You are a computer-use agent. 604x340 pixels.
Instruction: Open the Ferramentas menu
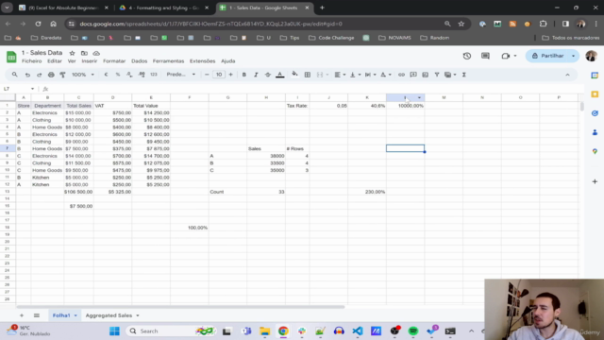click(x=168, y=60)
